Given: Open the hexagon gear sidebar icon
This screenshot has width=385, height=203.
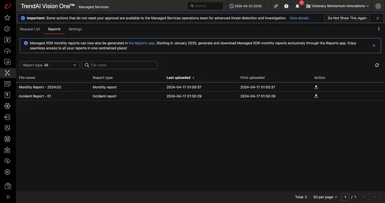Looking at the screenshot, I should (7, 172).
